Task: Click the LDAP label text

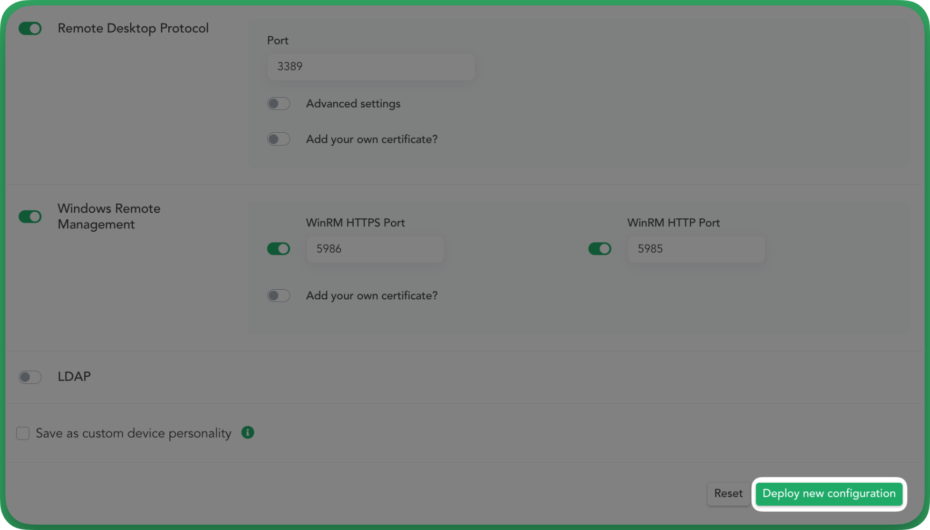Action: click(74, 377)
